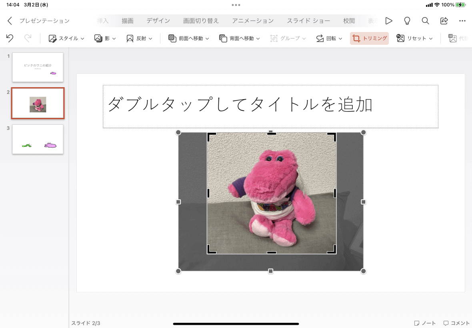Click the bottom-left crop corner handle
This screenshot has width=472, height=328.
211,250
